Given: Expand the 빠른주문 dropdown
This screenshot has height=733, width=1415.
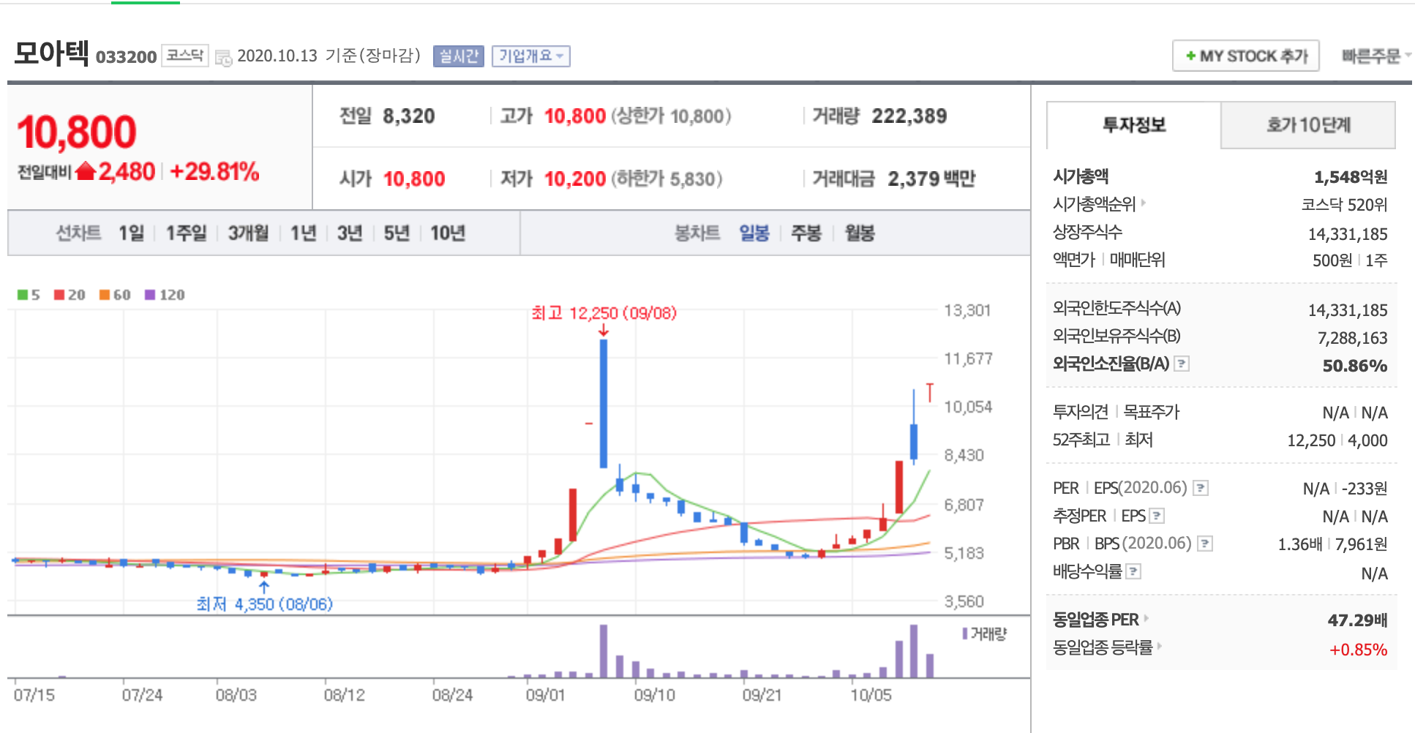Looking at the screenshot, I should coord(1375,56).
